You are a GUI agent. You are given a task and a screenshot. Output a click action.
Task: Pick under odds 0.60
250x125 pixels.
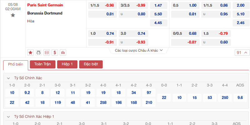pyautogui.click(x=216, y=42)
